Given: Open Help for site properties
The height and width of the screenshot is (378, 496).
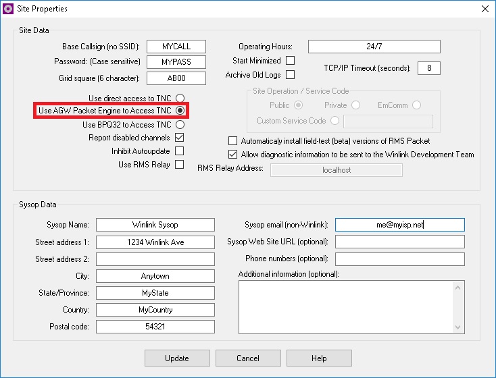Looking at the screenshot, I should tap(319, 358).
